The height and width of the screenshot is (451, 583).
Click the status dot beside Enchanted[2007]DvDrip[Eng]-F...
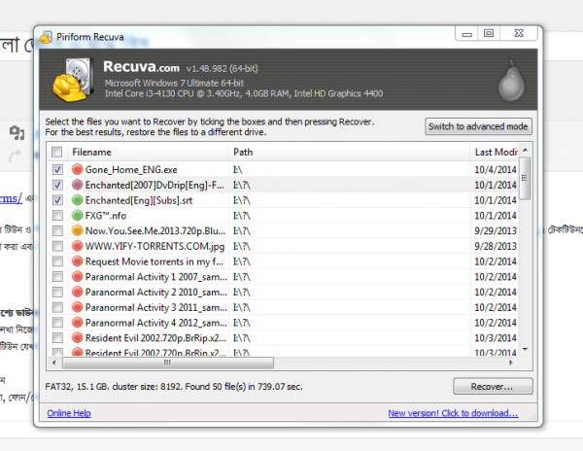[77, 185]
